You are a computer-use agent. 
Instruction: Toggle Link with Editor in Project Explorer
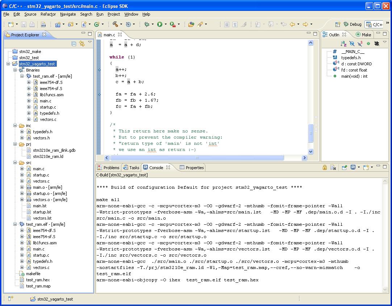pos(82,44)
